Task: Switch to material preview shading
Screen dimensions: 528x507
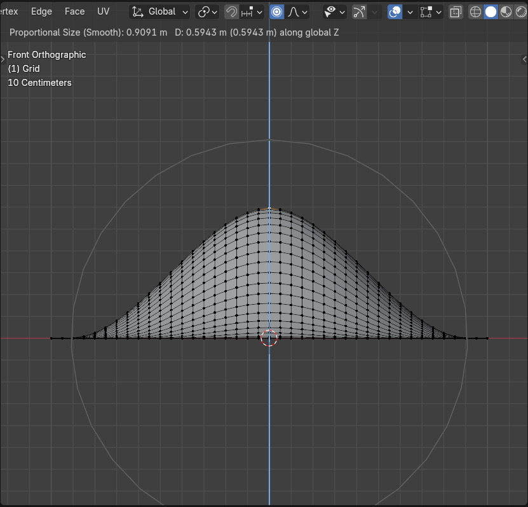Action: click(x=506, y=11)
